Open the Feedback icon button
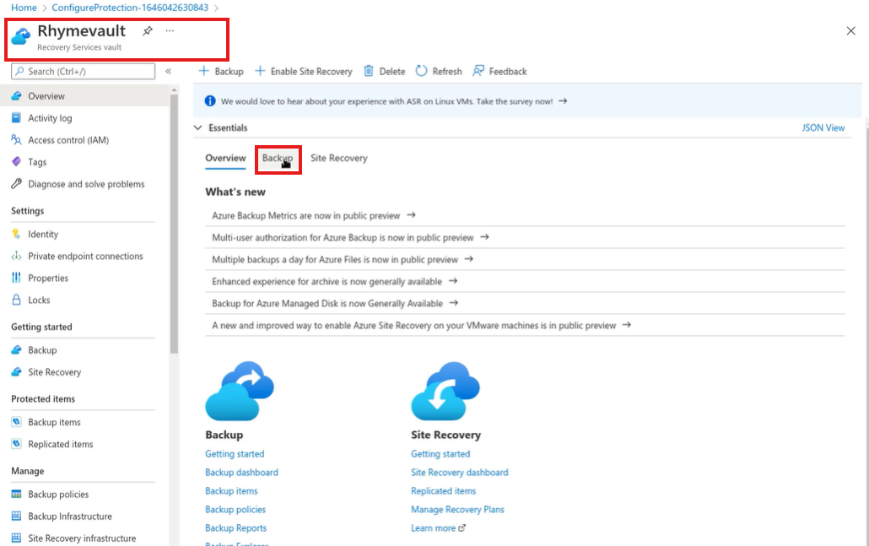Screen dimensions: 869x546 478,71
